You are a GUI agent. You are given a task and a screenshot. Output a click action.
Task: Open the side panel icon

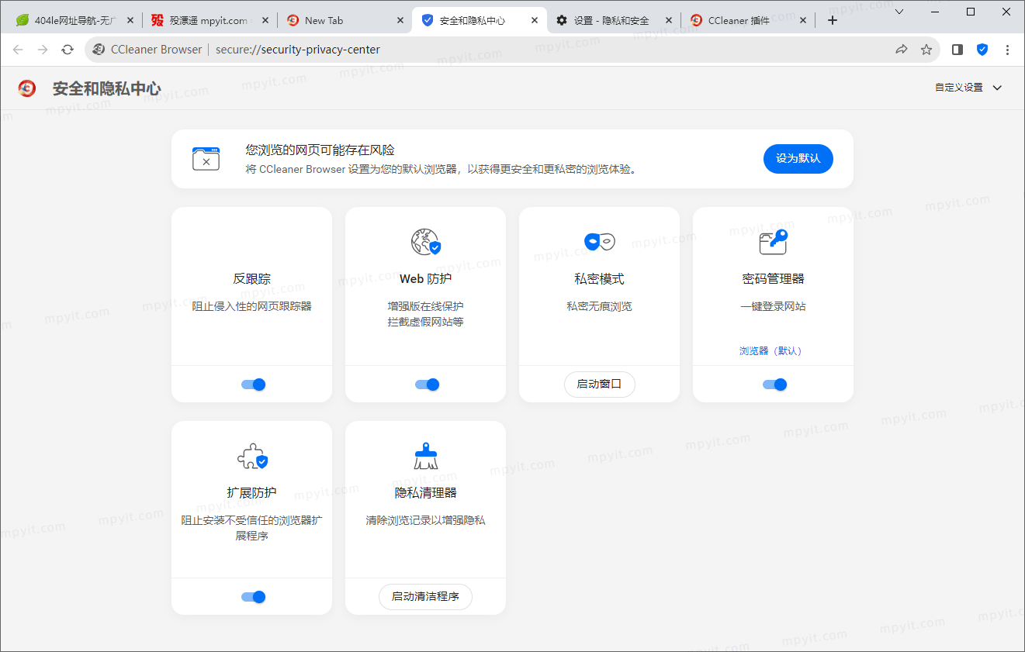click(957, 50)
